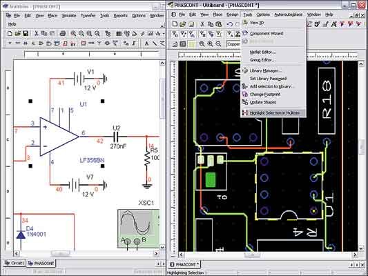This screenshot has height=276, width=368.
Task: Select Update Shapes menu entry
Action: pos(273,102)
